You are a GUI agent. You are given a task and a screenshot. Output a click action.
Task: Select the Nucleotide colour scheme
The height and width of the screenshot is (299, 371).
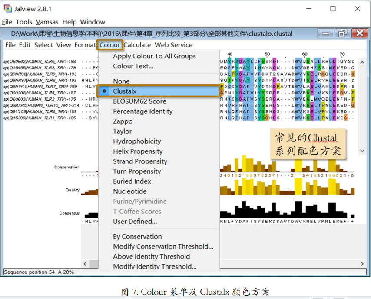point(159,191)
